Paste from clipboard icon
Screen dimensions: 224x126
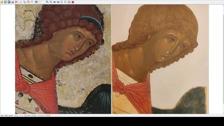pos(28,2)
